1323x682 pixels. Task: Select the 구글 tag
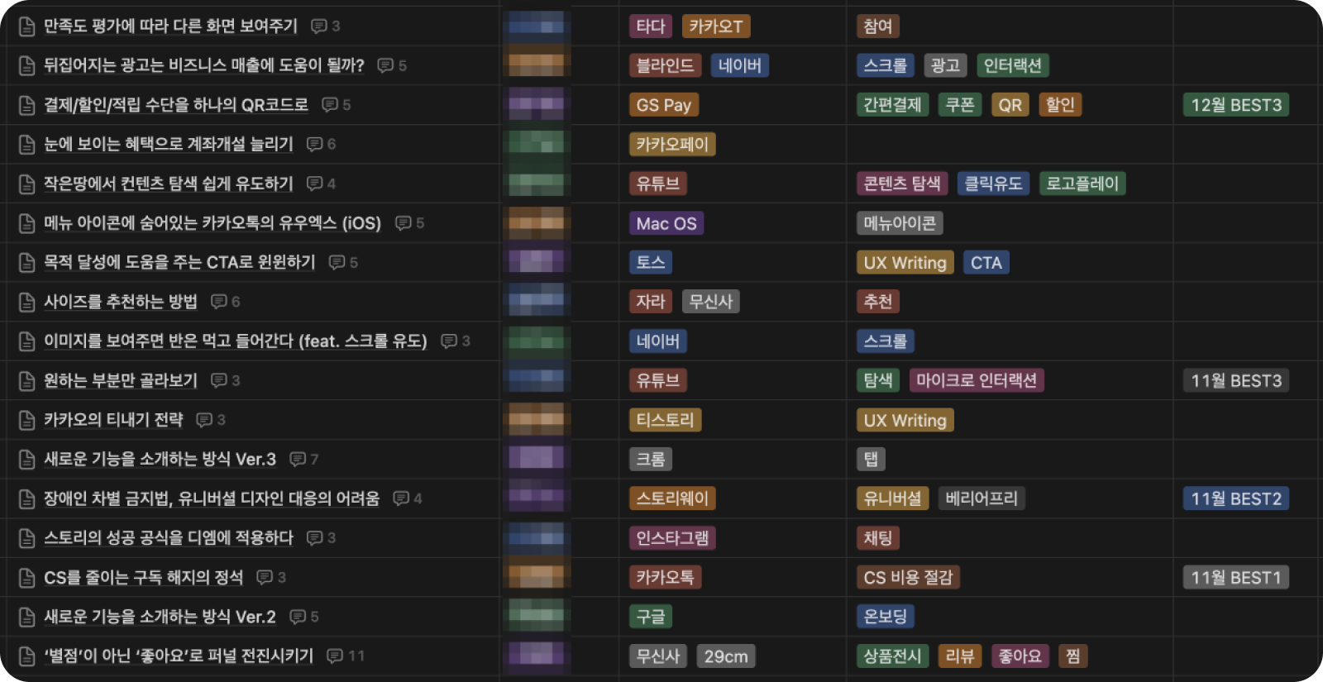(651, 617)
